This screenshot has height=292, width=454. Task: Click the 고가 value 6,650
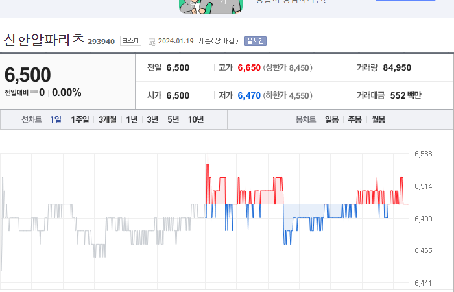(x=249, y=67)
